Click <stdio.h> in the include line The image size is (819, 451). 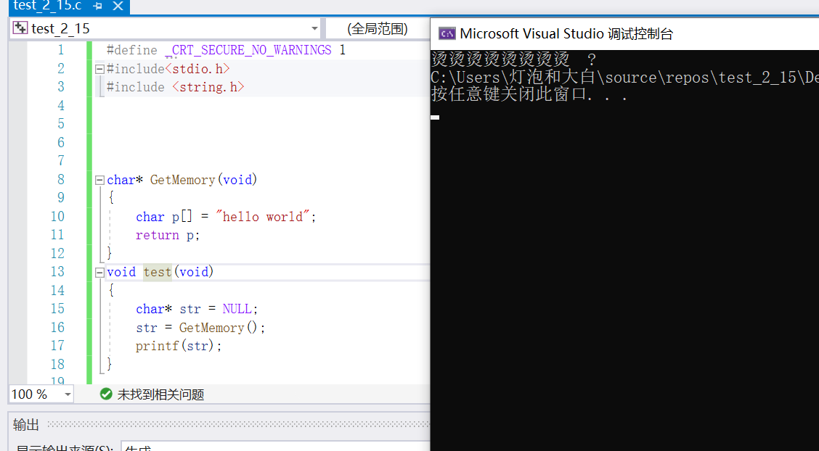(197, 68)
